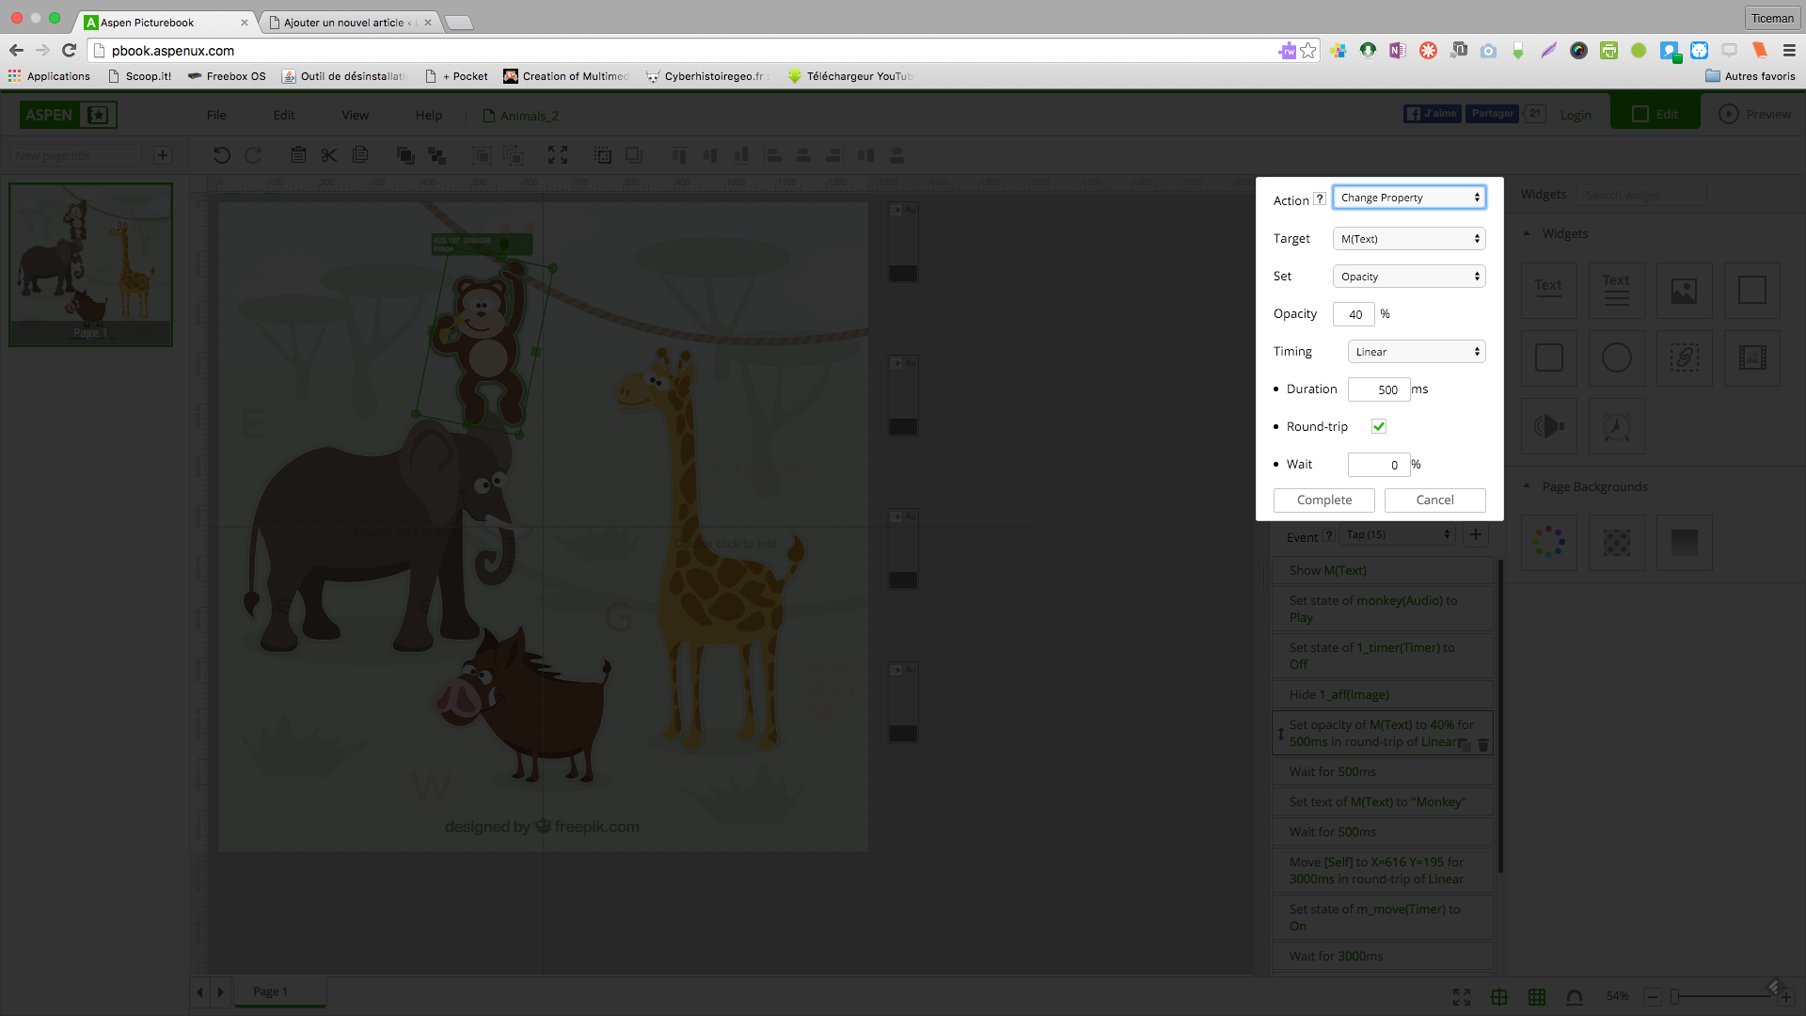The height and width of the screenshot is (1016, 1806).
Task: Click Chrome bookmark star icon
Action: tap(1307, 51)
